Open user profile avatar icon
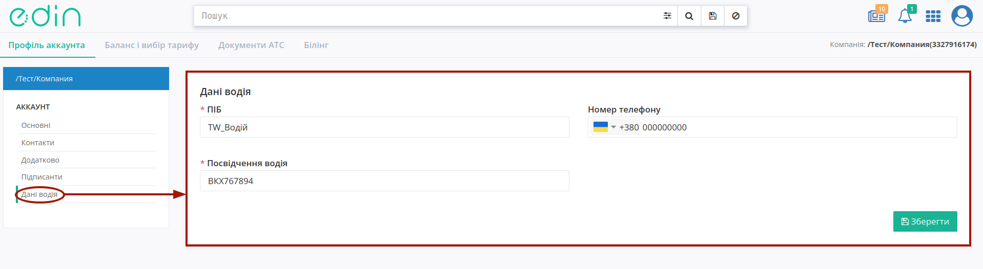This screenshot has width=983, height=269. tap(962, 16)
